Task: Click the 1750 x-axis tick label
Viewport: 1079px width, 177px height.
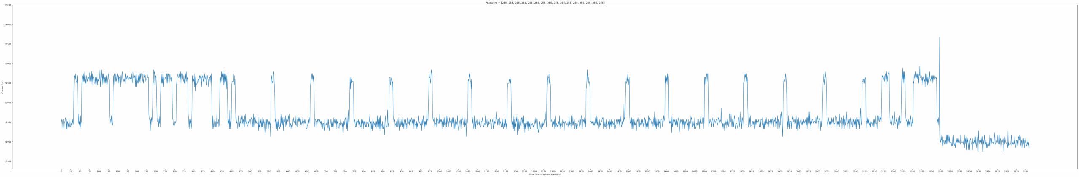Action: 723,172
